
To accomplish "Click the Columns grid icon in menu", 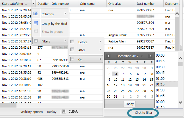I will (36, 14).
